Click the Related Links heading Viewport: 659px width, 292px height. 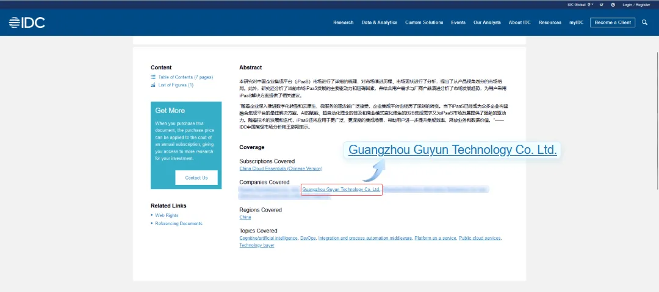[x=168, y=206]
